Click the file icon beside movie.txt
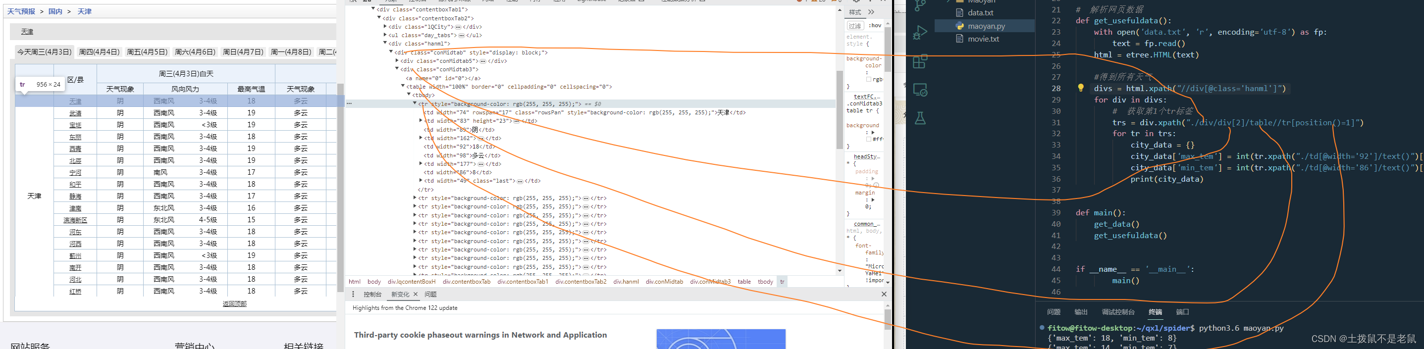Image resolution: width=1424 pixels, height=349 pixels. pos(960,39)
